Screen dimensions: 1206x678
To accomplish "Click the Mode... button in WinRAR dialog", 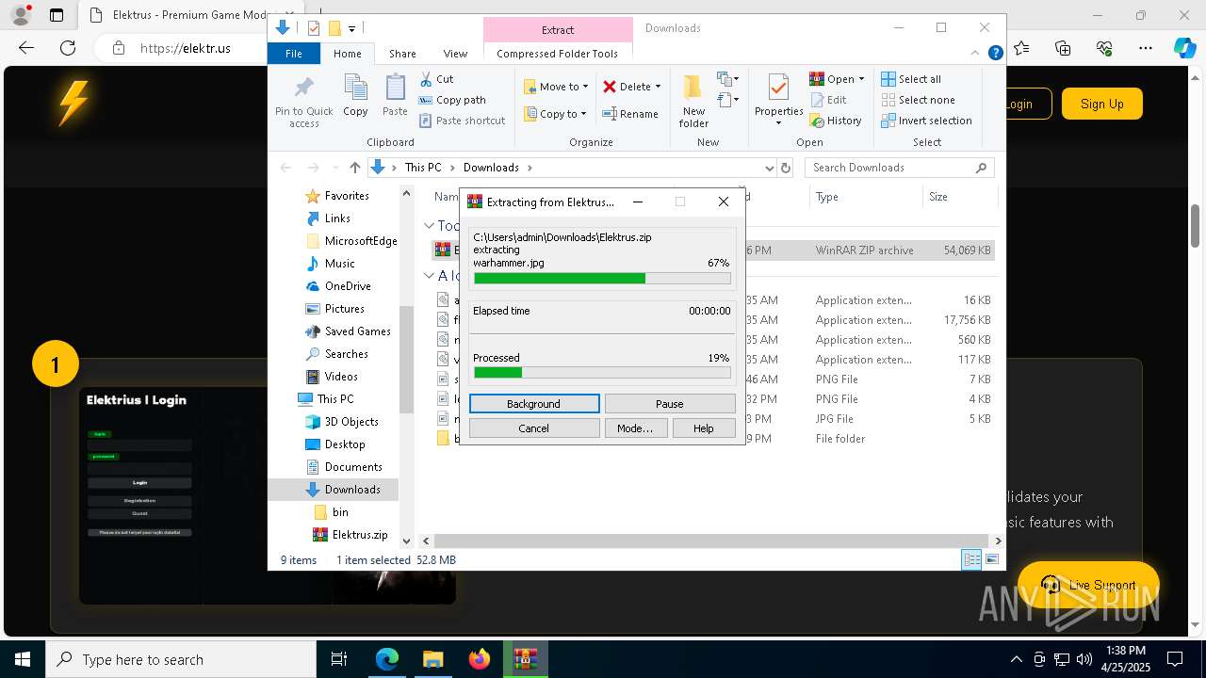I will pyautogui.click(x=635, y=428).
